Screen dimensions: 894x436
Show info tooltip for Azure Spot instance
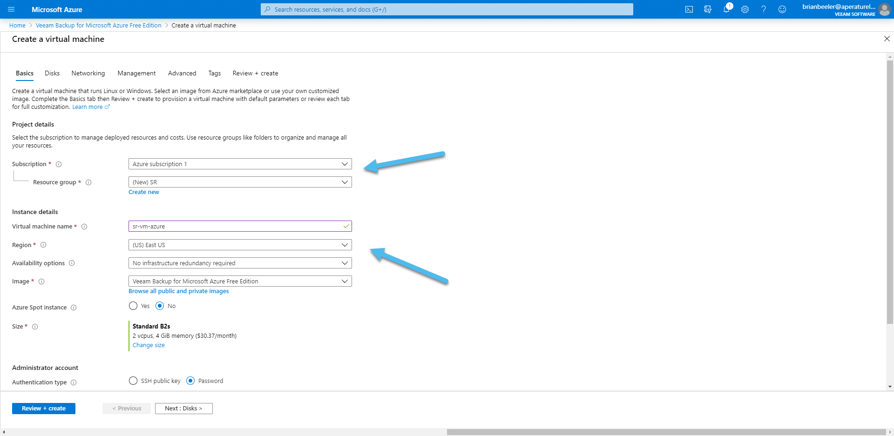(x=74, y=308)
